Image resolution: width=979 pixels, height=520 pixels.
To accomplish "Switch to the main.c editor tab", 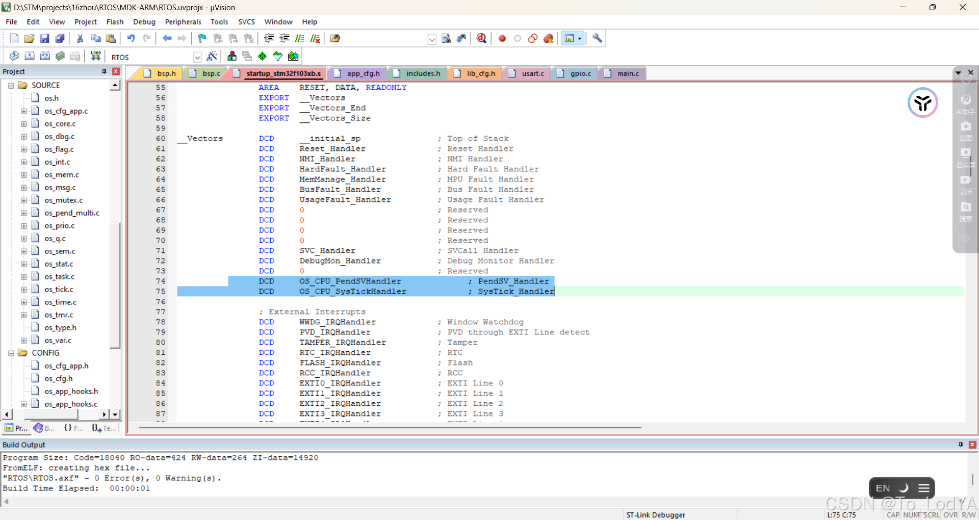I will [x=622, y=73].
